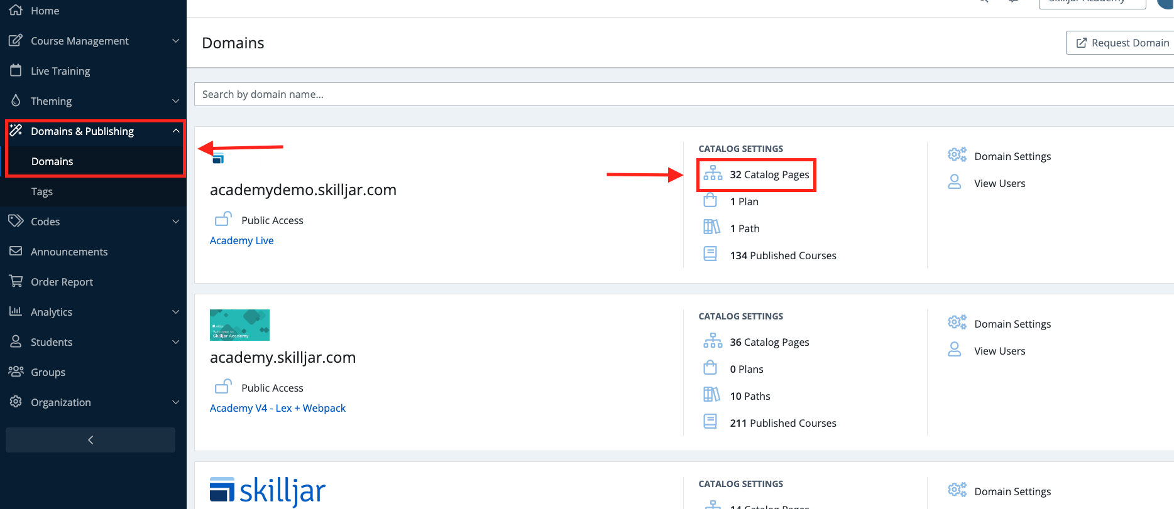Expand Students menu chevron

[x=176, y=342]
